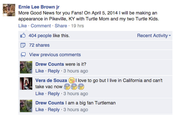Click the shares icon beside 72 shares
The image size is (175, 115).
point(23,45)
